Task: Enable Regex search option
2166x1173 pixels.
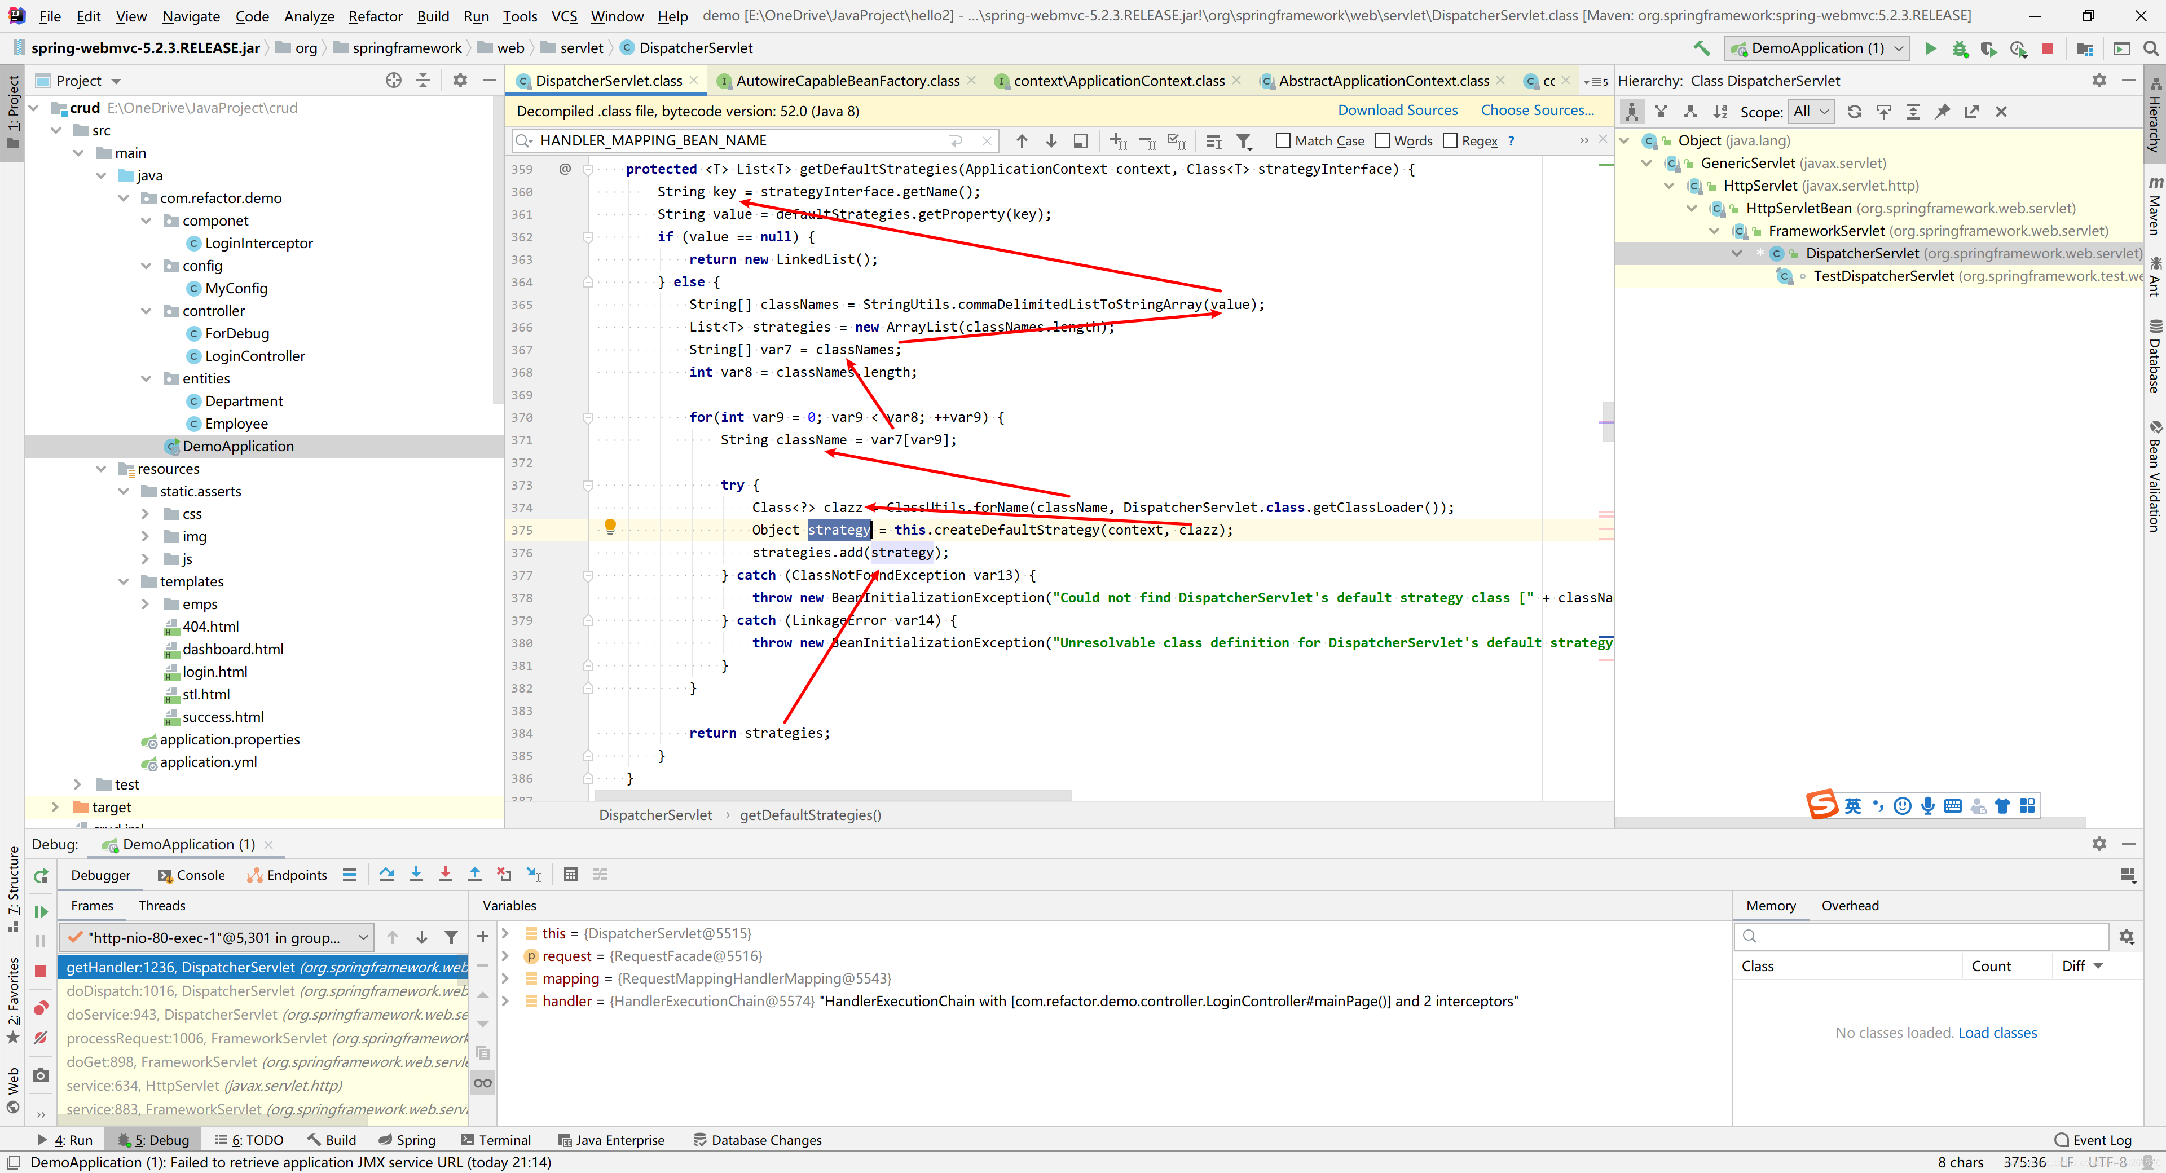Action: pos(1451,140)
